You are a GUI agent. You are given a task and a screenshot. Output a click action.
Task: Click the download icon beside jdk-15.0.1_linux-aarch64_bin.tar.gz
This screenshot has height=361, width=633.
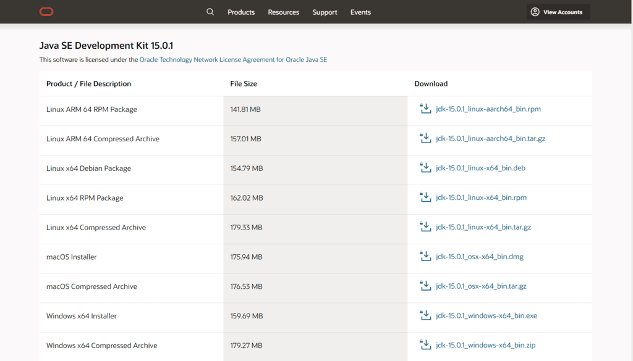(425, 138)
